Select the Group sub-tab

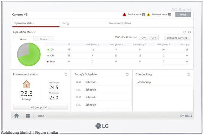[23, 39]
